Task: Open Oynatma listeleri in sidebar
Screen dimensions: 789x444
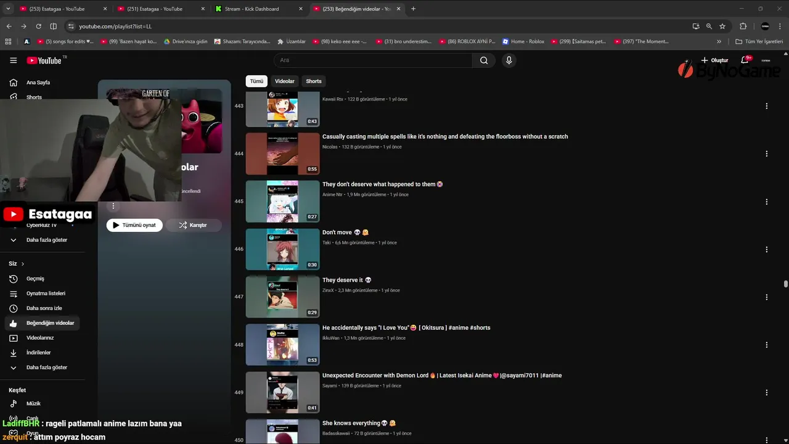Action: click(46, 294)
